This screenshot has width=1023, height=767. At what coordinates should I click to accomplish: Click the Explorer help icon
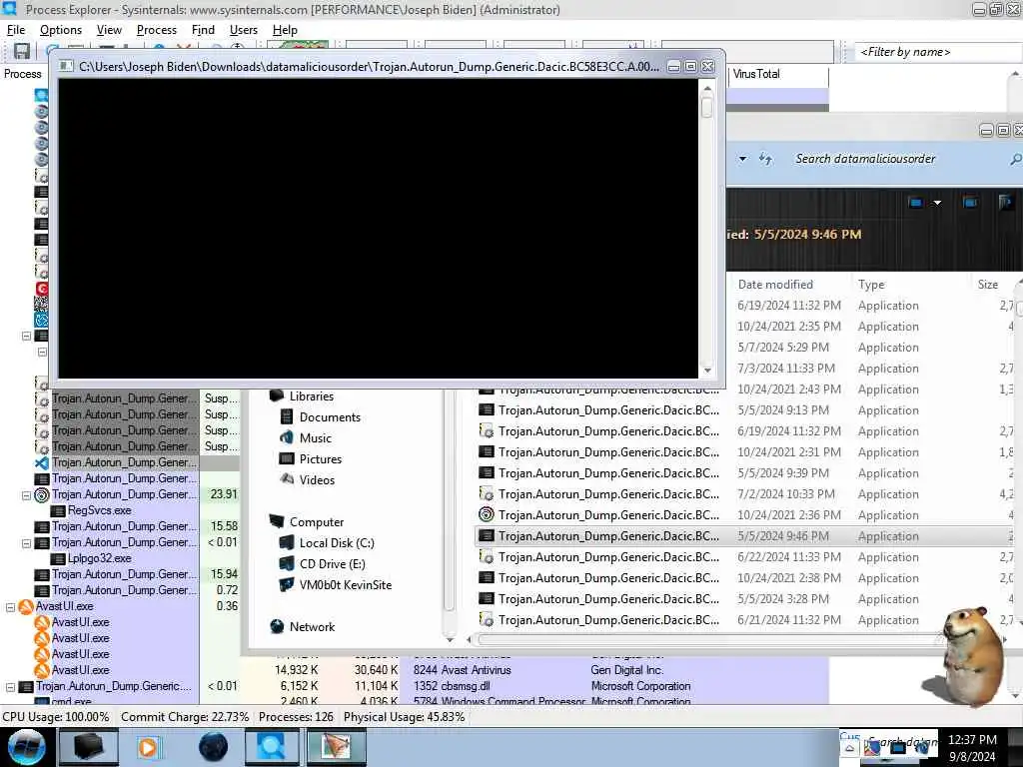(1005, 202)
